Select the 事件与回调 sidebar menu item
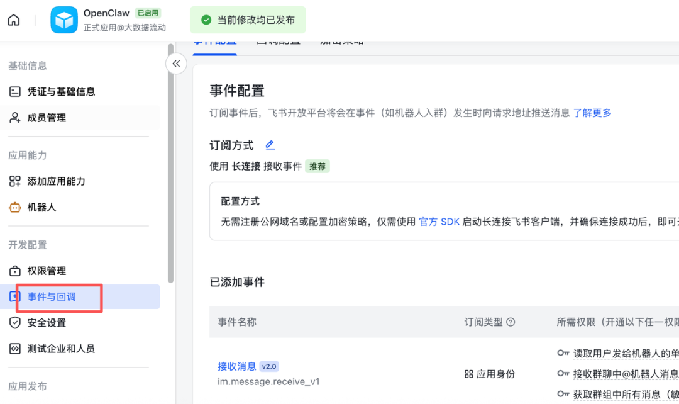 [59, 296]
